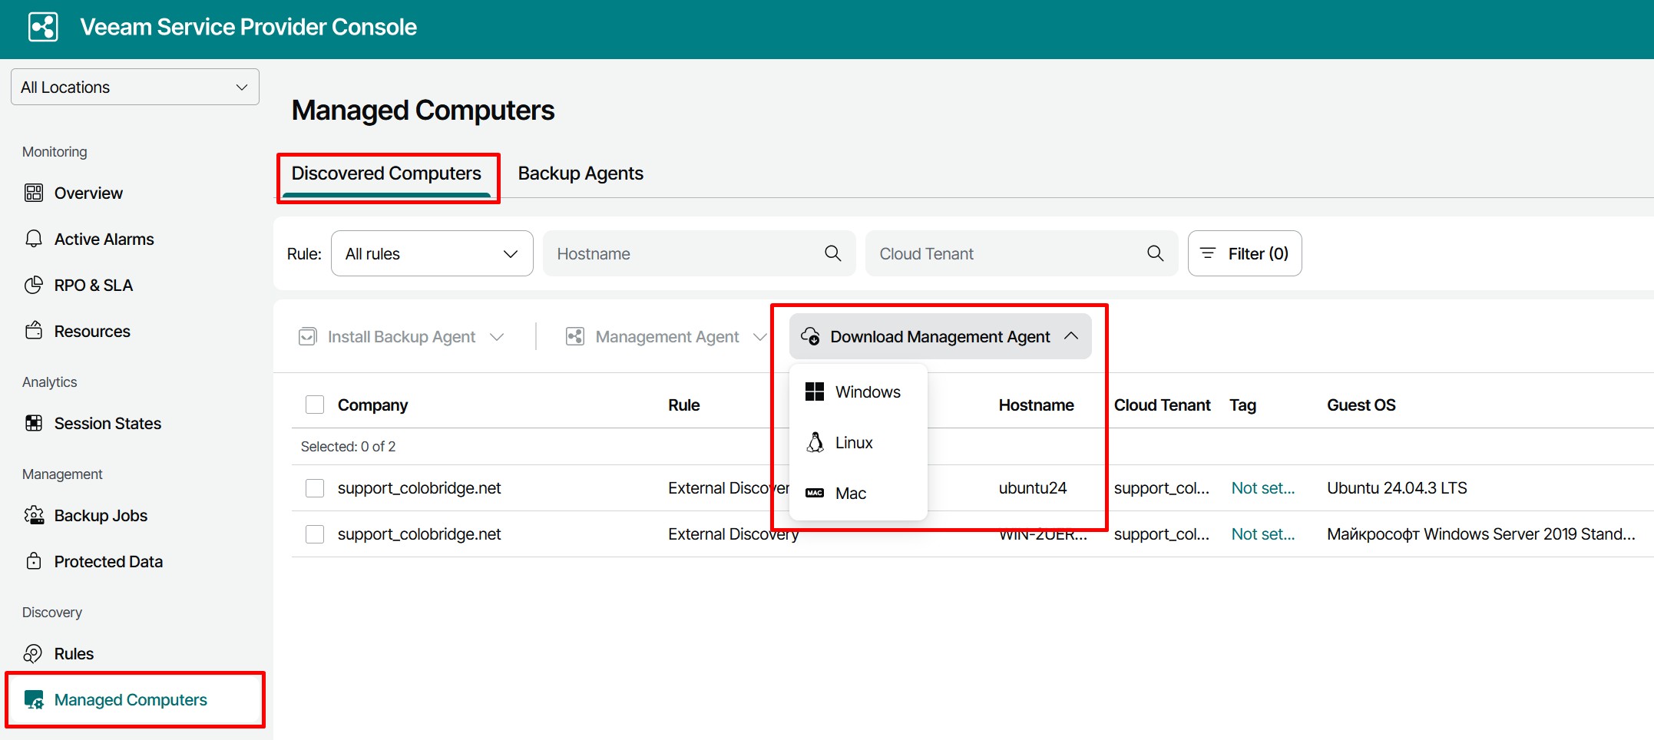The height and width of the screenshot is (740, 1654).
Task: Click the Protected Data lock icon
Action: point(34,561)
